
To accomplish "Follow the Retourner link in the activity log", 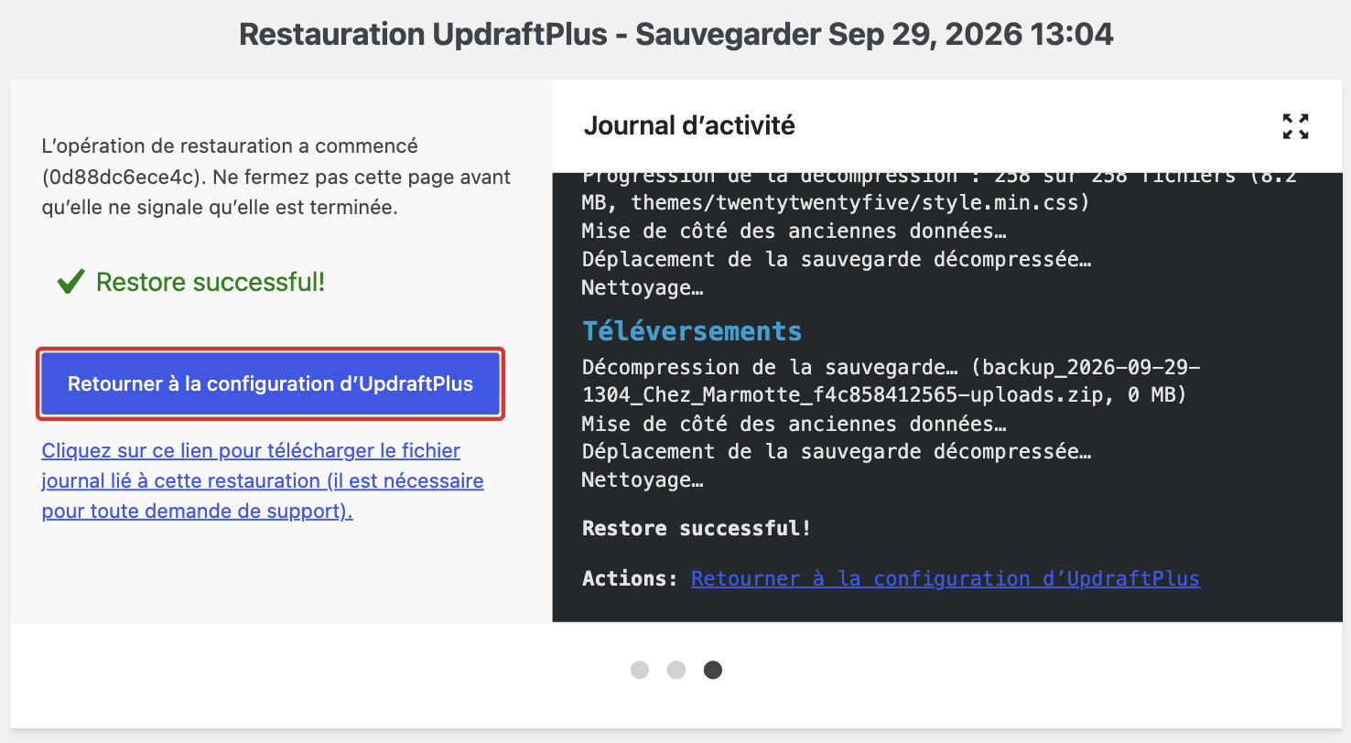I will pos(945,578).
